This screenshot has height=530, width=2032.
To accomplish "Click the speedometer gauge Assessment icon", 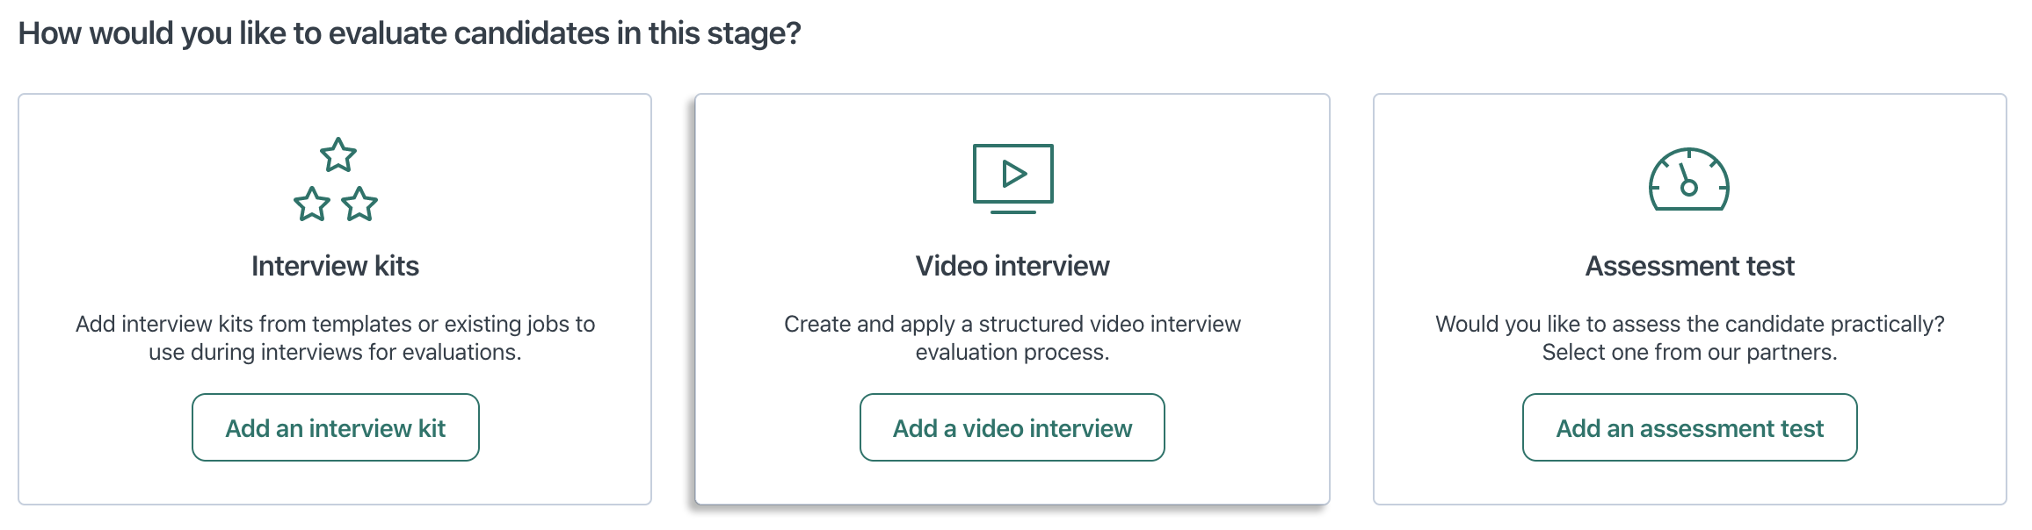I will [x=1689, y=179].
